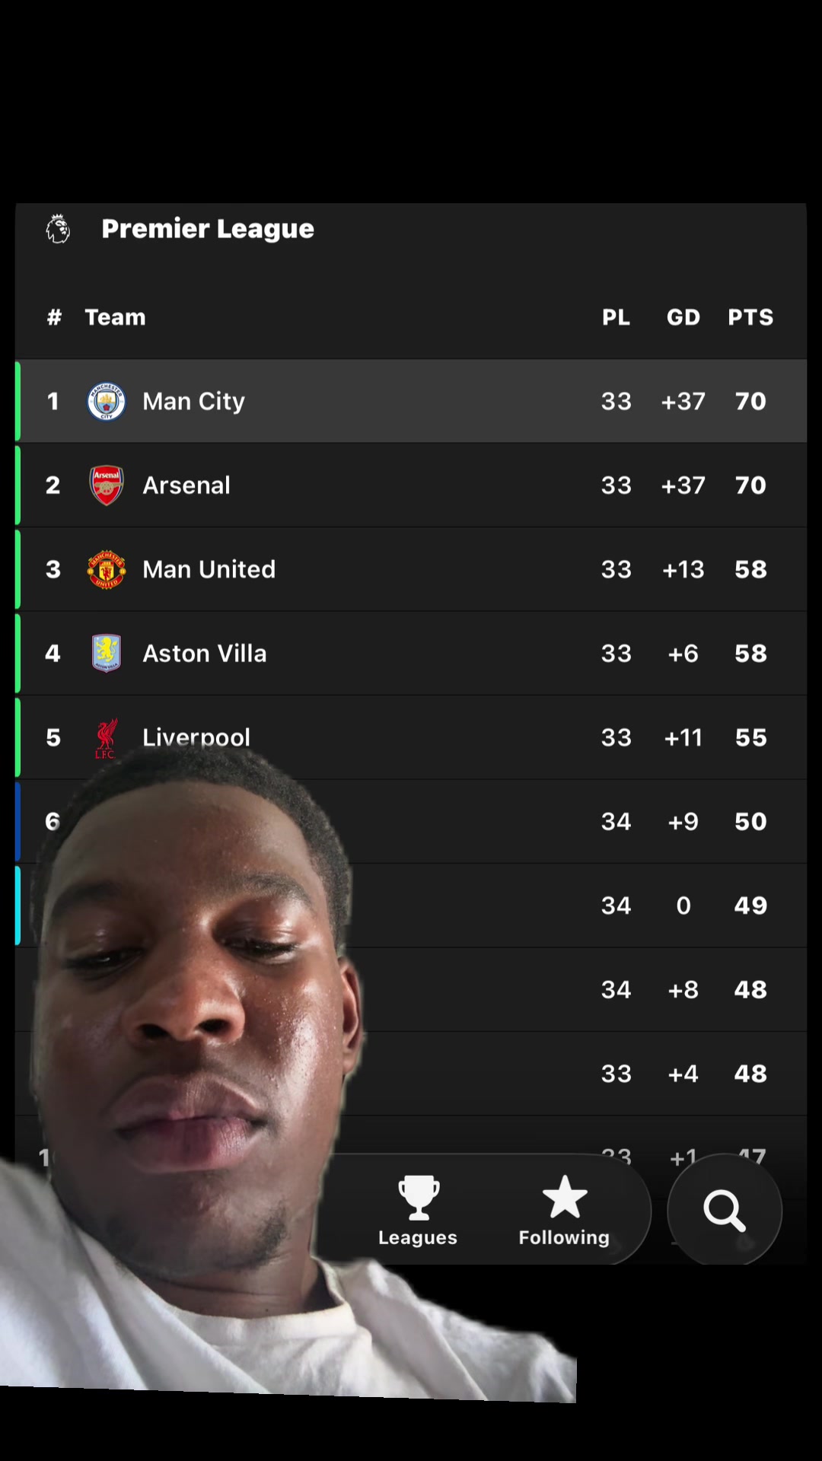This screenshot has height=1461, width=822.
Task: Open the Liverpool row's 55 points
Action: (x=750, y=737)
